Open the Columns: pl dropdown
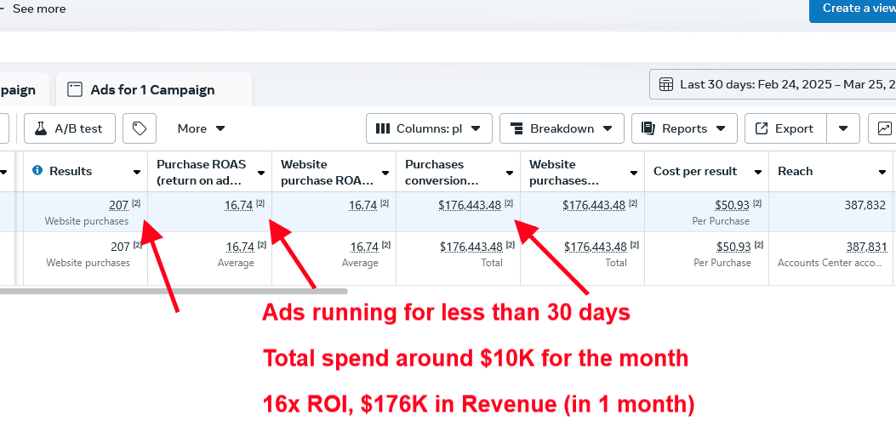The width and height of the screenshot is (896, 438). tap(429, 128)
